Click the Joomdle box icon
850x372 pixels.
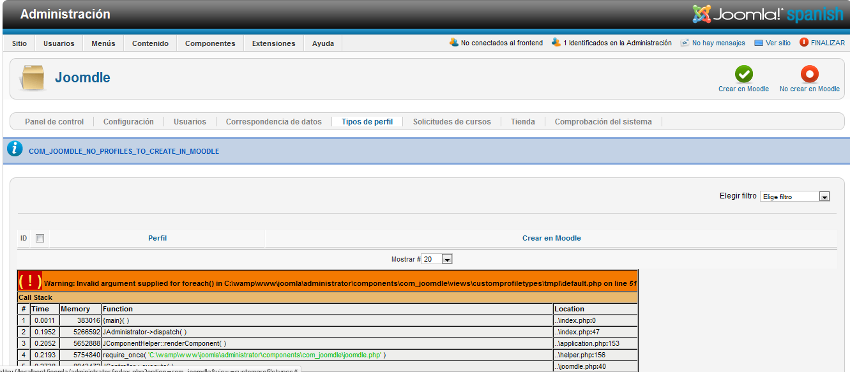tap(32, 78)
